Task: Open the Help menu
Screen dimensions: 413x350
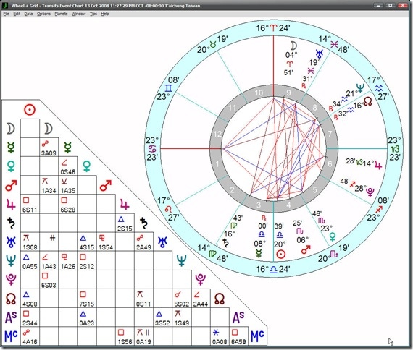Action: (105, 14)
